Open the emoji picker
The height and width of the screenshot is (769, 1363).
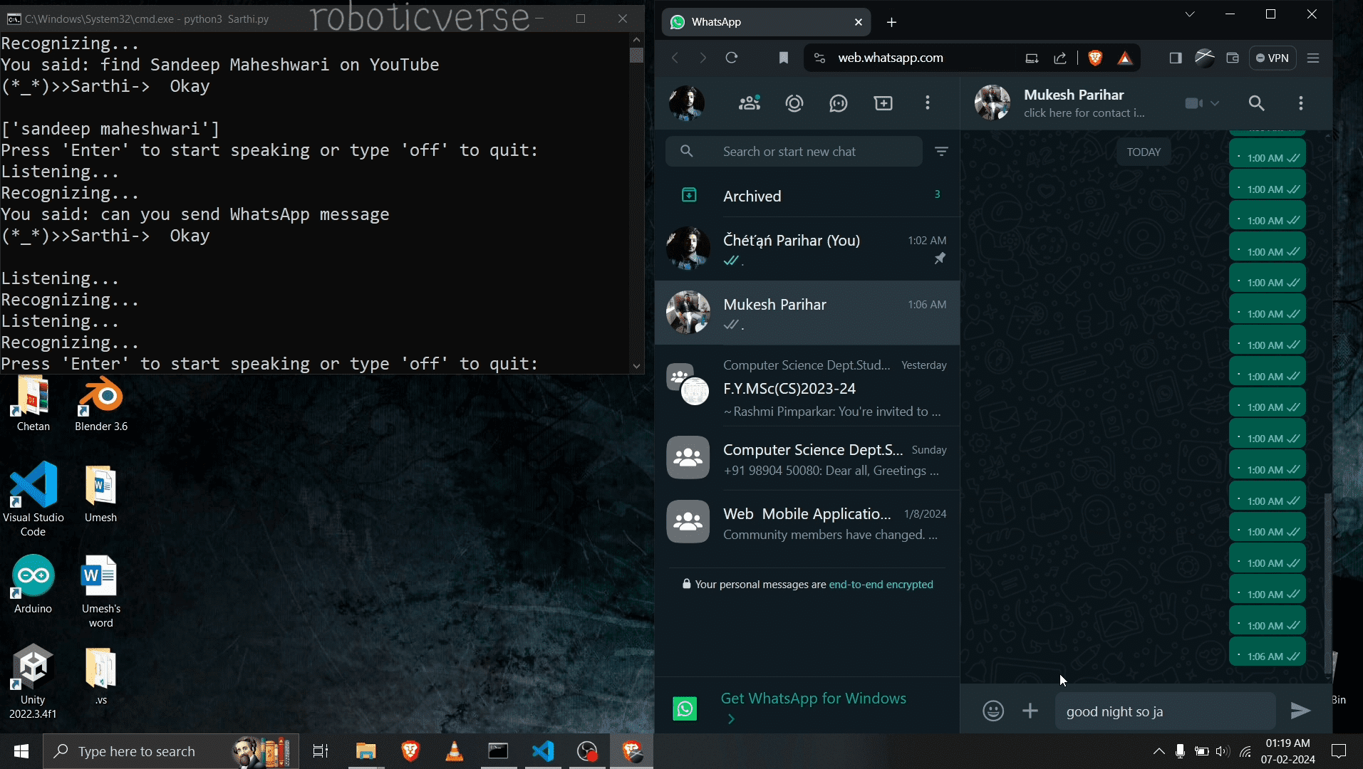click(993, 711)
